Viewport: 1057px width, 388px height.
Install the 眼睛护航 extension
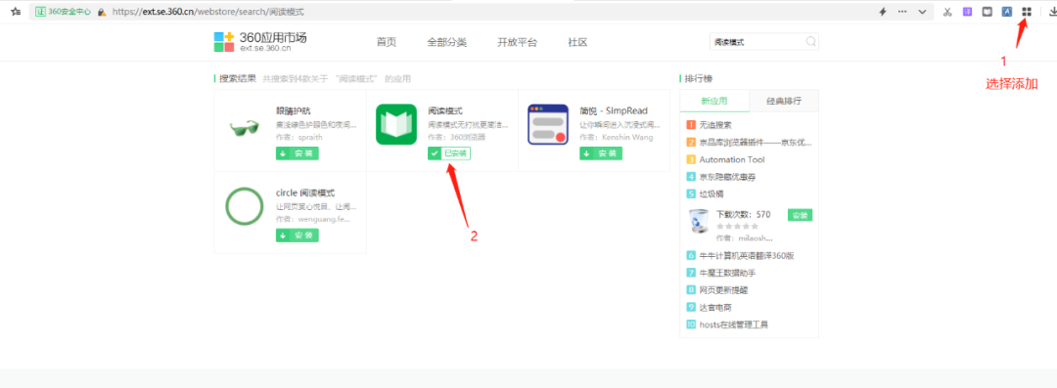[298, 153]
